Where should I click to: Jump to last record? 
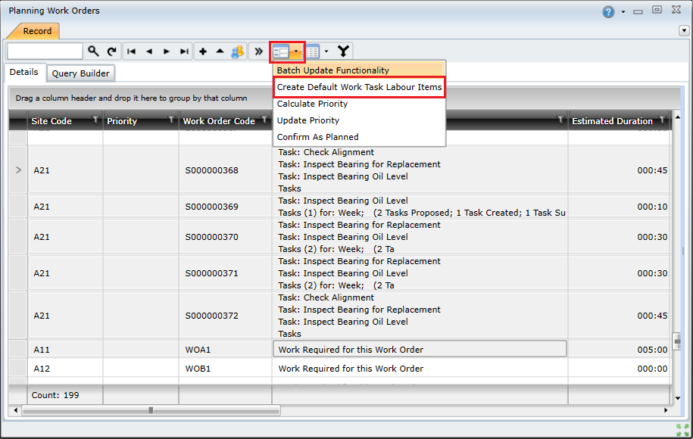[x=184, y=51]
